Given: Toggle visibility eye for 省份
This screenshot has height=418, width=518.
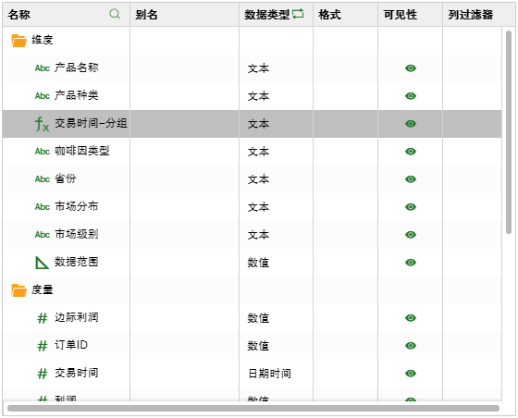Looking at the screenshot, I should pyautogui.click(x=411, y=179).
